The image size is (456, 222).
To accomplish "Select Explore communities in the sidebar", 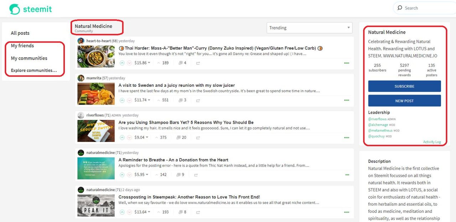I will click(x=34, y=70).
